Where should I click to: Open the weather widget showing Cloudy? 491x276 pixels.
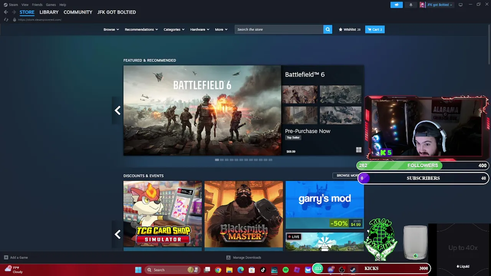point(14,270)
